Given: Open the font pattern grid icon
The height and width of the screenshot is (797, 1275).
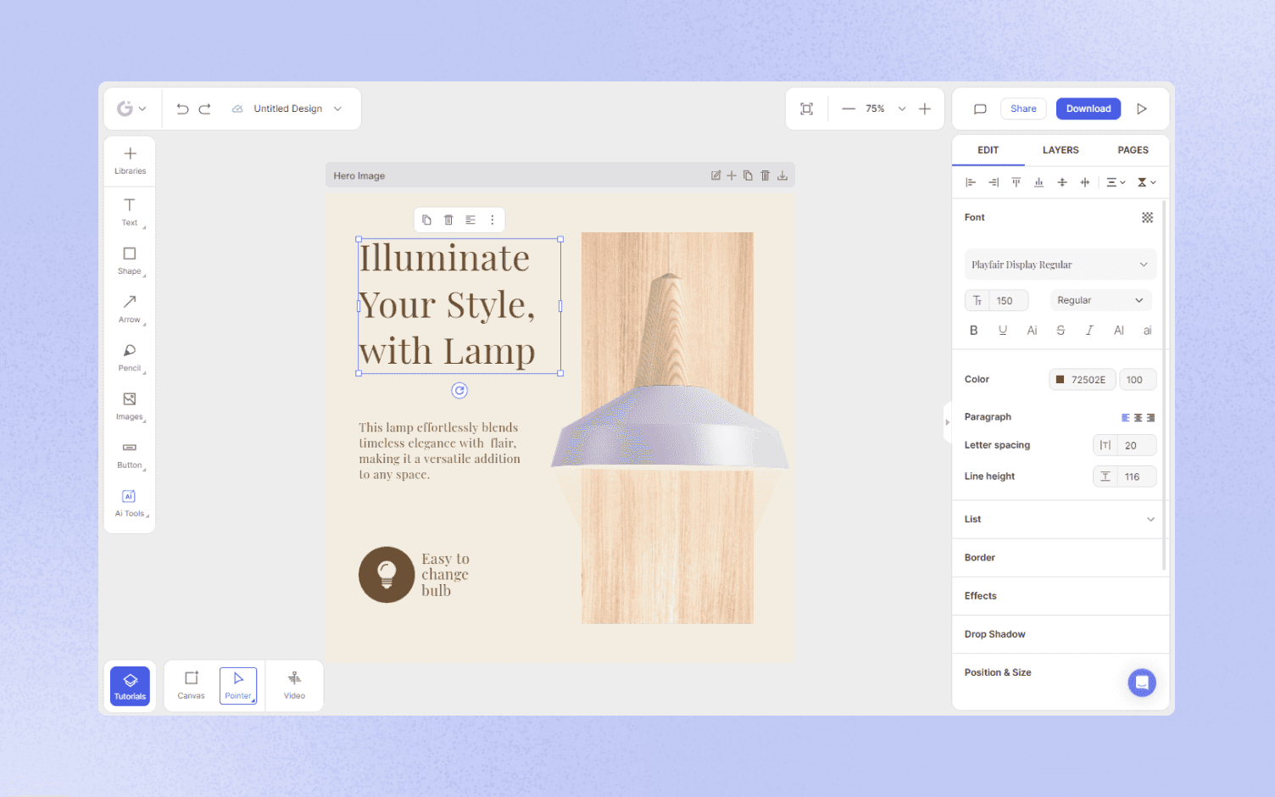Looking at the screenshot, I should [1147, 217].
